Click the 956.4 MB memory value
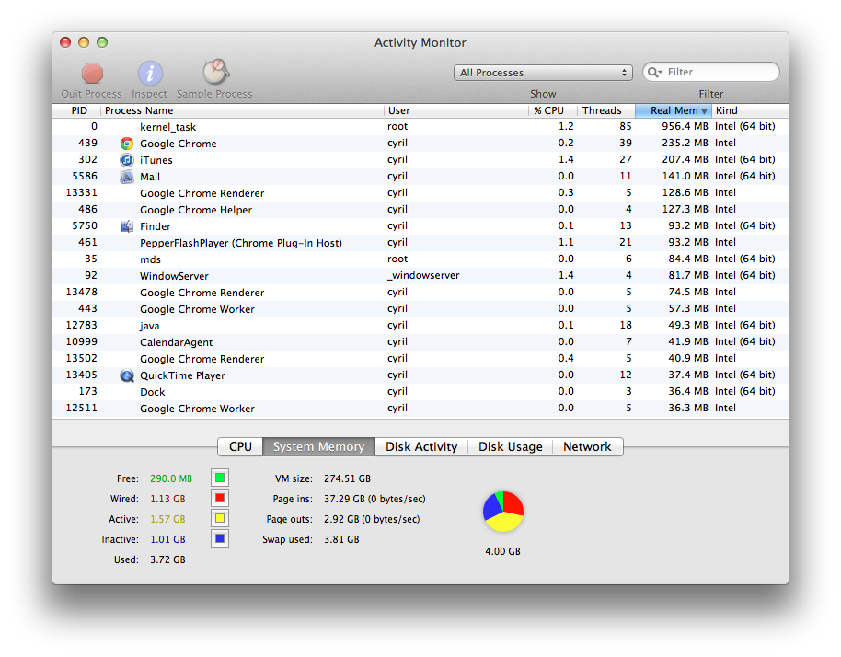The width and height of the screenshot is (841, 657). point(685,127)
